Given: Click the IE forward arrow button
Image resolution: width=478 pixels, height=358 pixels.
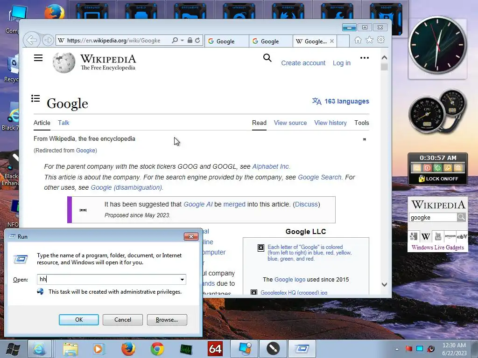Looking at the screenshot, I should pos(48,40).
